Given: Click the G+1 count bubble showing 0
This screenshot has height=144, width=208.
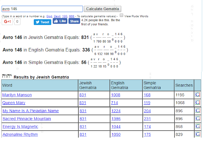Looking at the screenshot, I should pyautogui.click(x=17, y=21).
